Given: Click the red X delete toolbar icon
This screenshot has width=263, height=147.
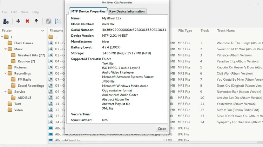Looking at the screenshot, I should point(27,21).
